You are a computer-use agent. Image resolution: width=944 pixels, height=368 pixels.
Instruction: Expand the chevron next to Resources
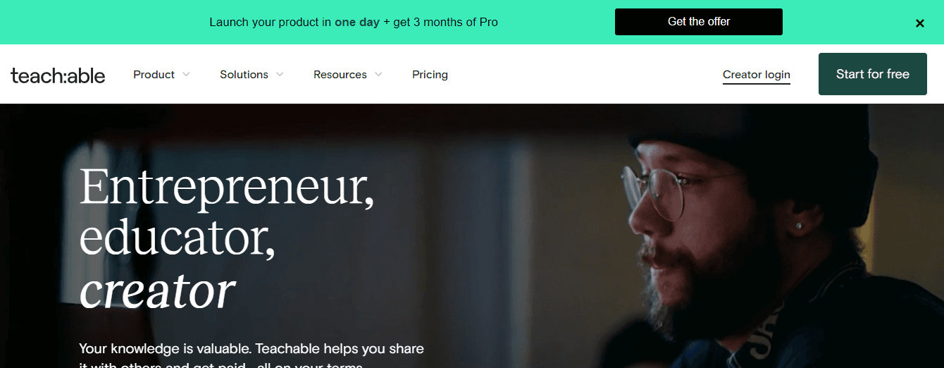click(378, 75)
